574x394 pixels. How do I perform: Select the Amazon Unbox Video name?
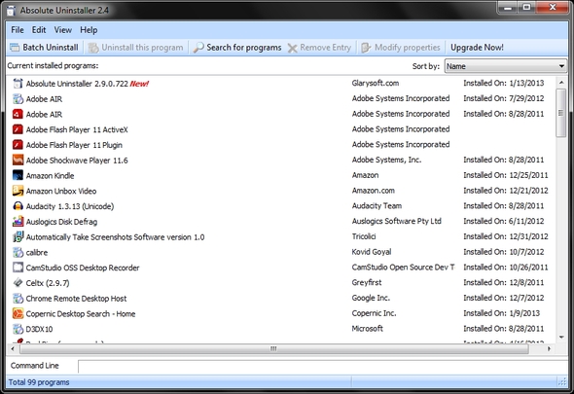[x=61, y=191]
